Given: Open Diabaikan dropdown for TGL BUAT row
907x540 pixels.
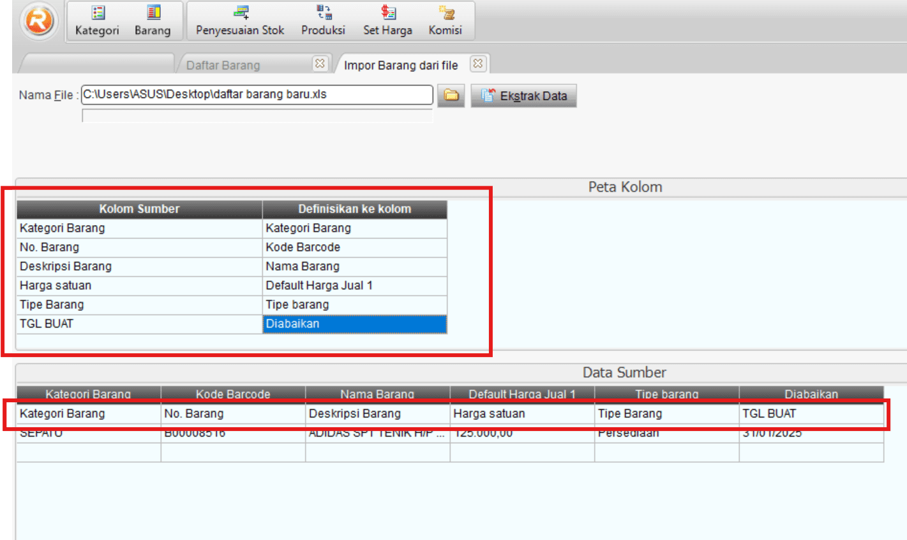Looking at the screenshot, I should point(354,323).
